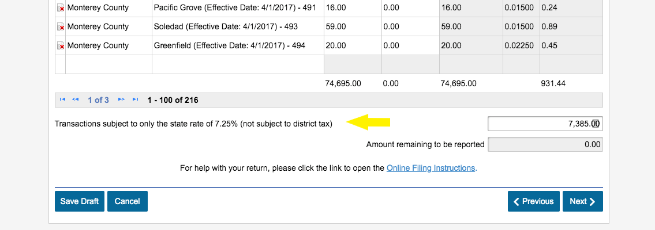Go to previous page of results
This screenshot has height=230, width=655.
click(x=76, y=100)
